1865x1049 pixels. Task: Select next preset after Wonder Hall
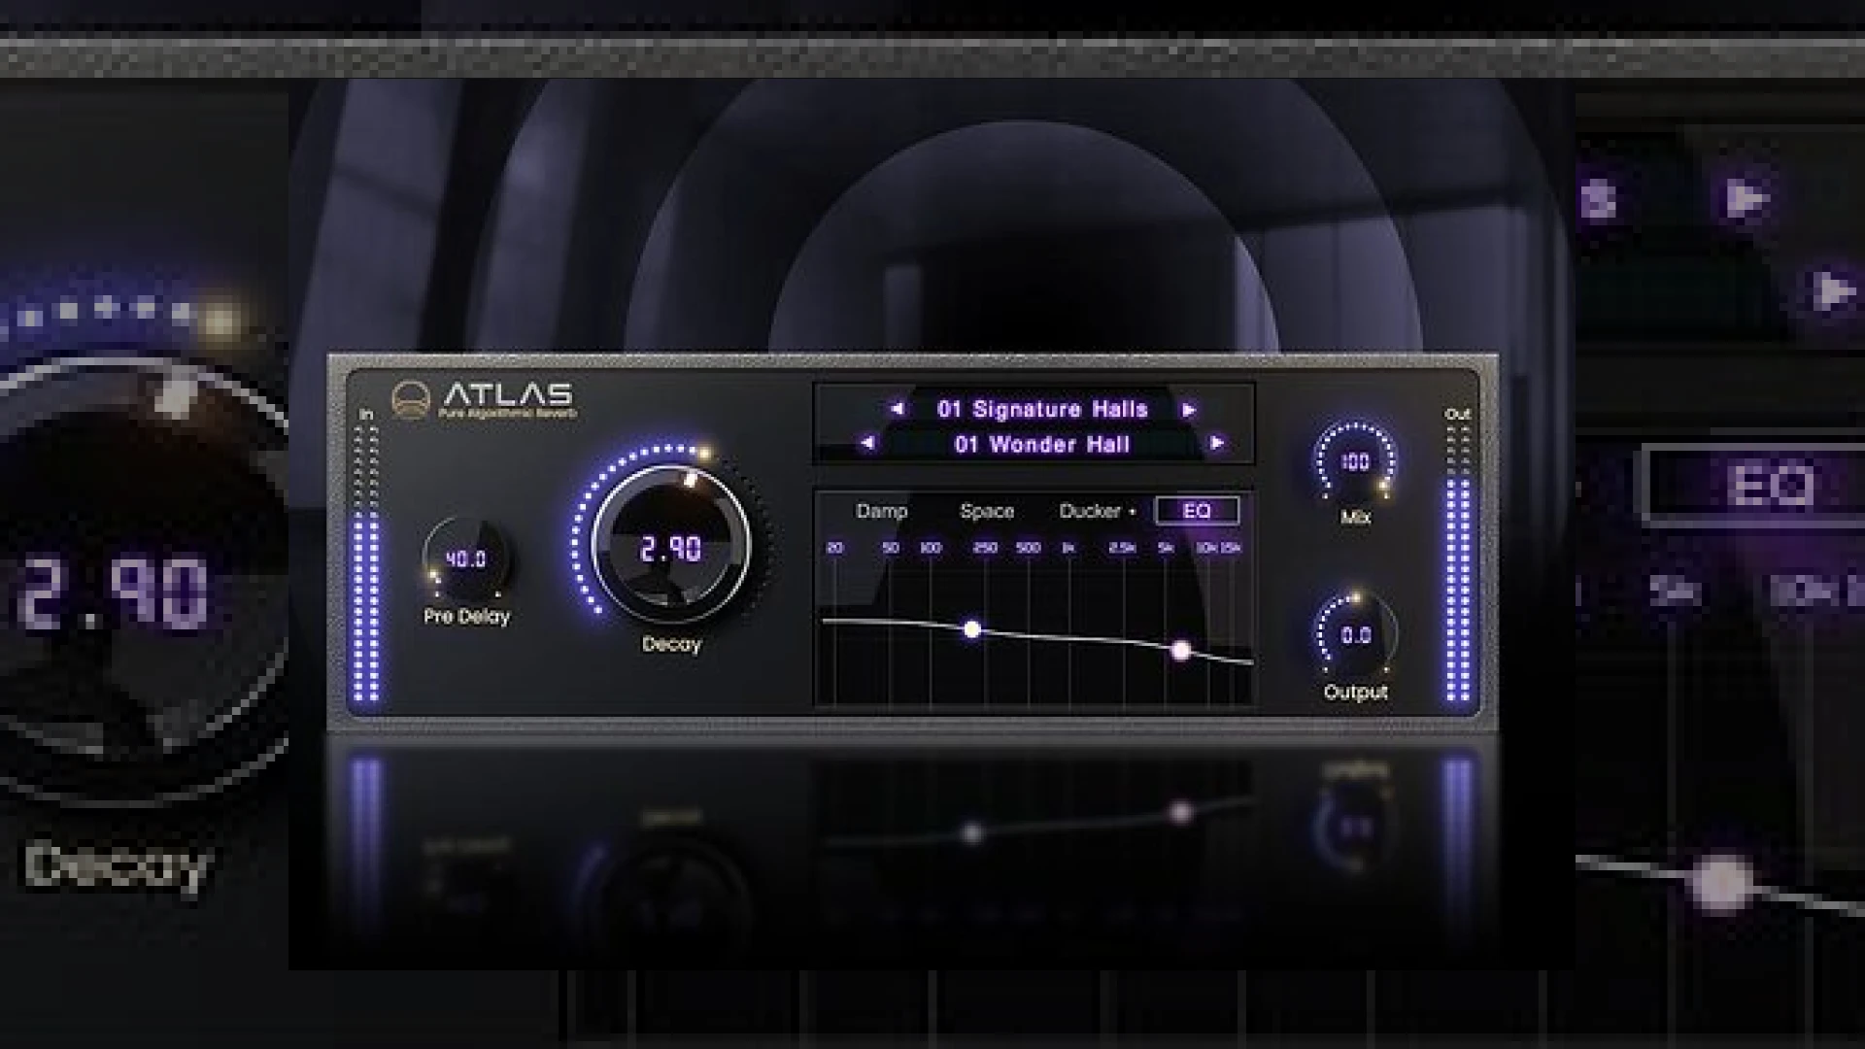coord(1216,444)
